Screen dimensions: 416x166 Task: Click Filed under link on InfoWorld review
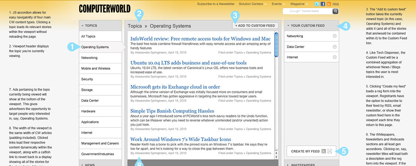pos(245,52)
